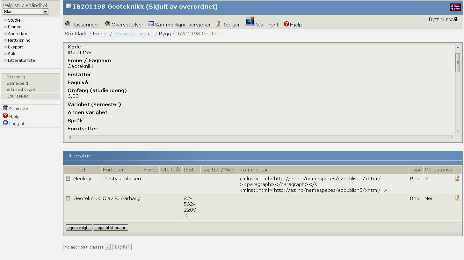464x260 pixels.
Task: Follow the Emner breadcrumb link
Action: pos(101,33)
